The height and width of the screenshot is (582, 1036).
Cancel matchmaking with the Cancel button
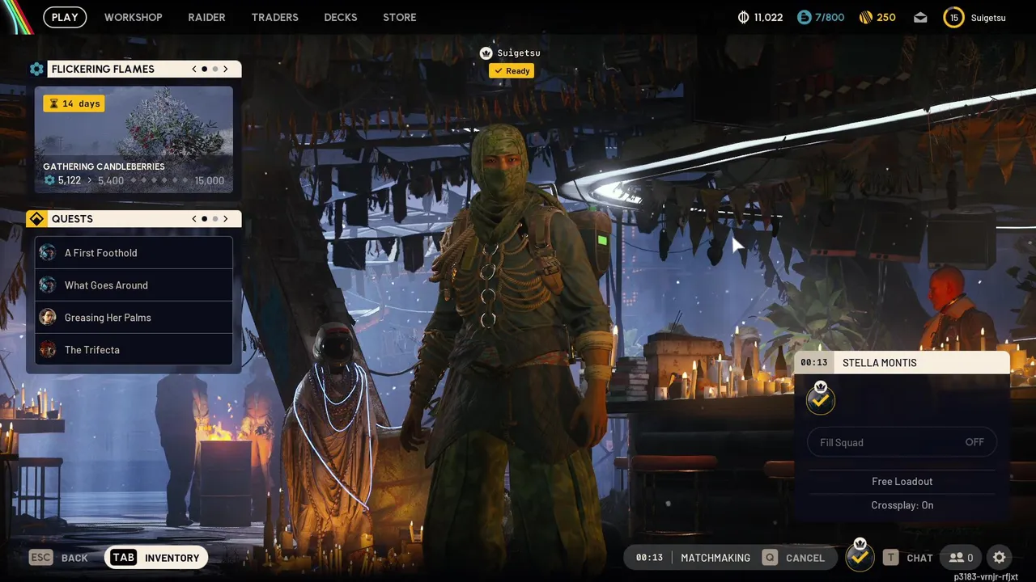(794, 558)
